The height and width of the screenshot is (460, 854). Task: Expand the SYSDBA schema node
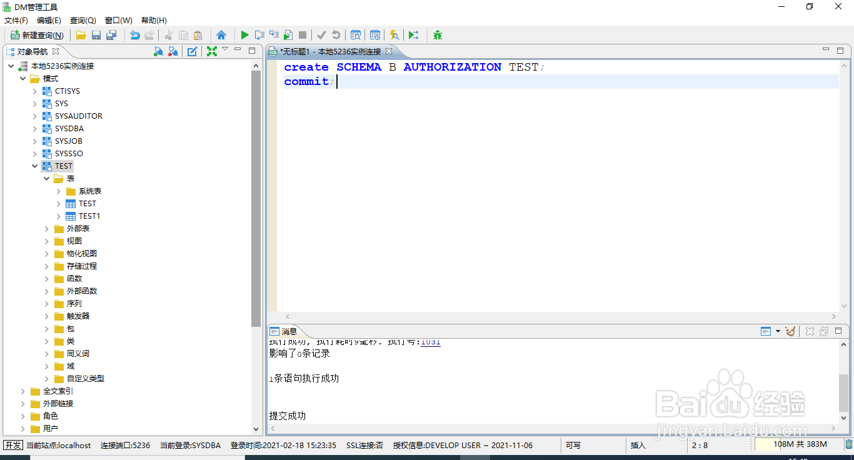pyautogui.click(x=34, y=128)
